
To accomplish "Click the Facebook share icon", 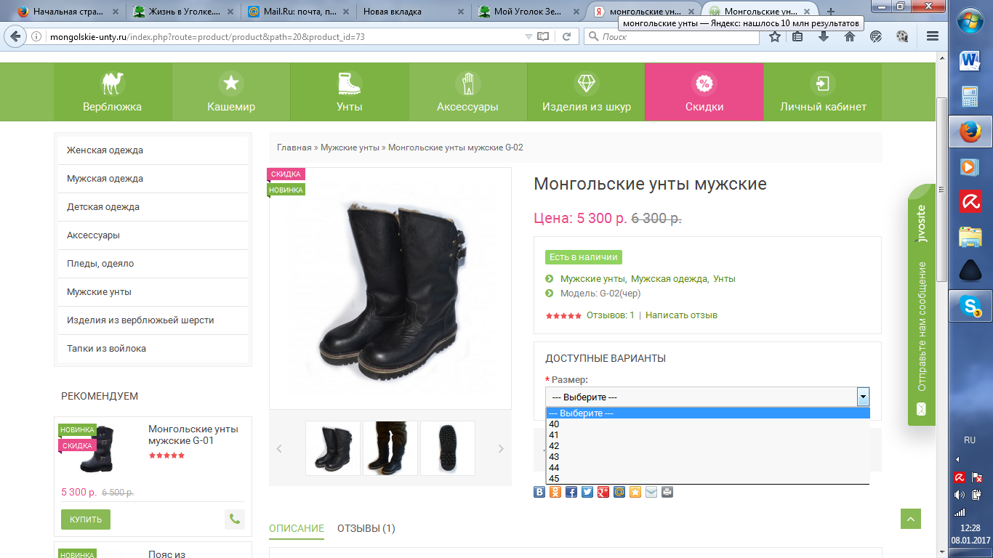I will click(x=571, y=492).
